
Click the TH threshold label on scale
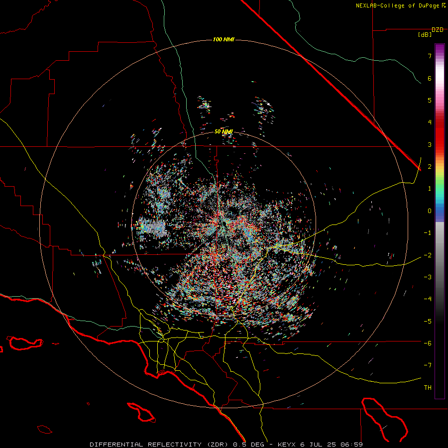428,388
